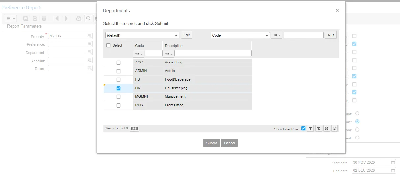Click save icon in Preference Report toolbar
400x177 pixels.
(25, 18)
